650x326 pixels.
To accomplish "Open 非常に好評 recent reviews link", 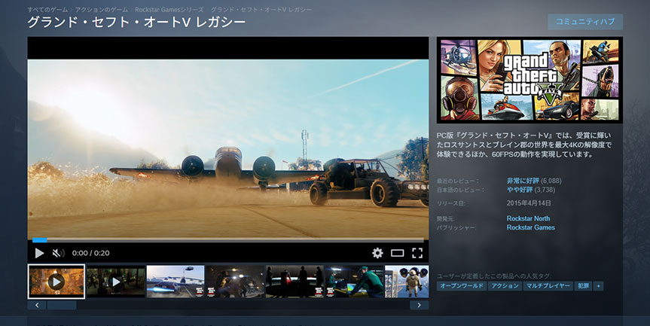I will 523,181.
